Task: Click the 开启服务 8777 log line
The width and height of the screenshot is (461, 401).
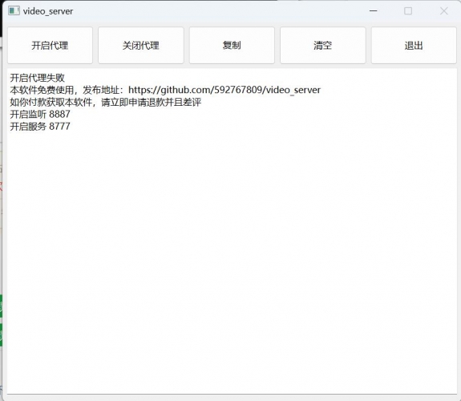Action: click(x=40, y=126)
